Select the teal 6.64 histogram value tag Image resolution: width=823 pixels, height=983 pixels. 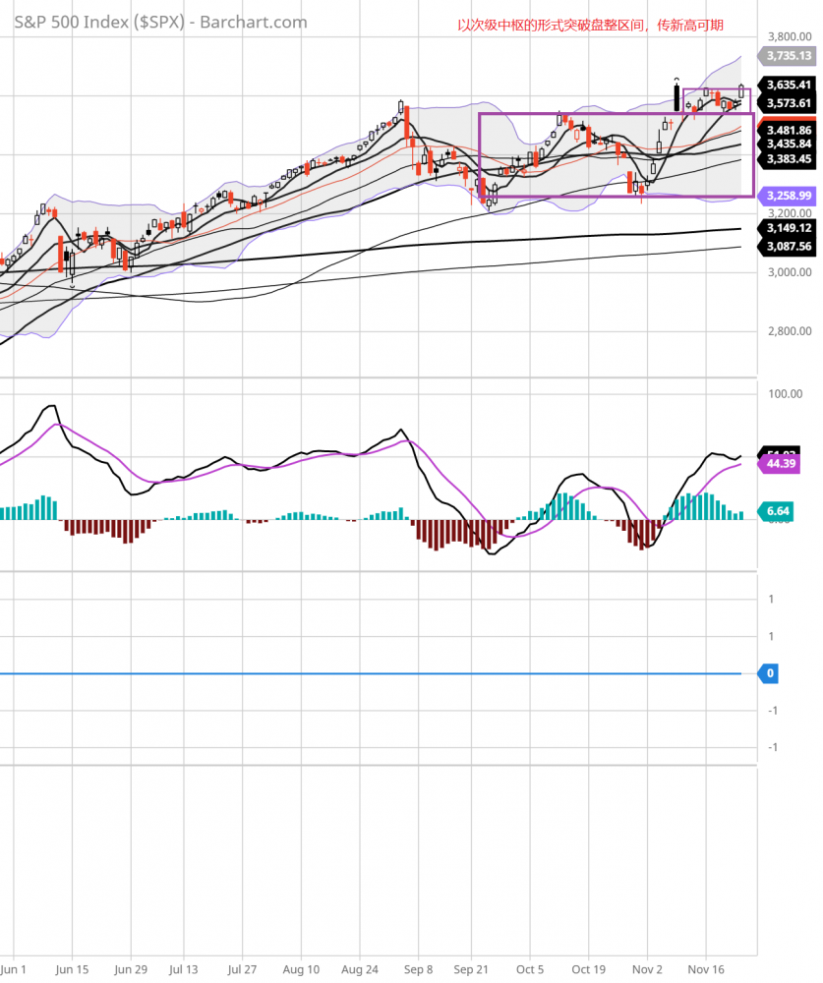coord(776,511)
